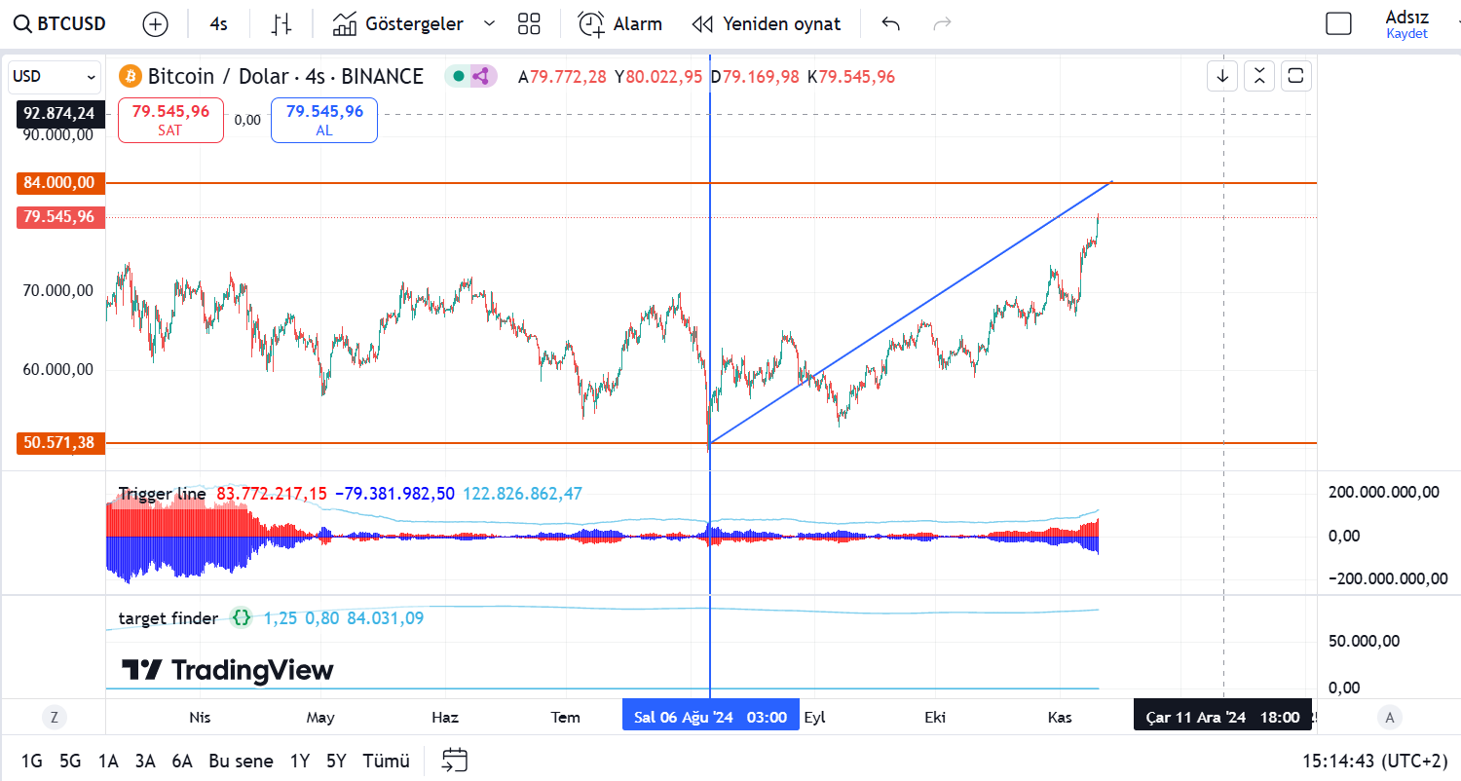The width and height of the screenshot is (1461, 781).
Task: Click the red SAT sell button
Action: click(x=170, y=120)
